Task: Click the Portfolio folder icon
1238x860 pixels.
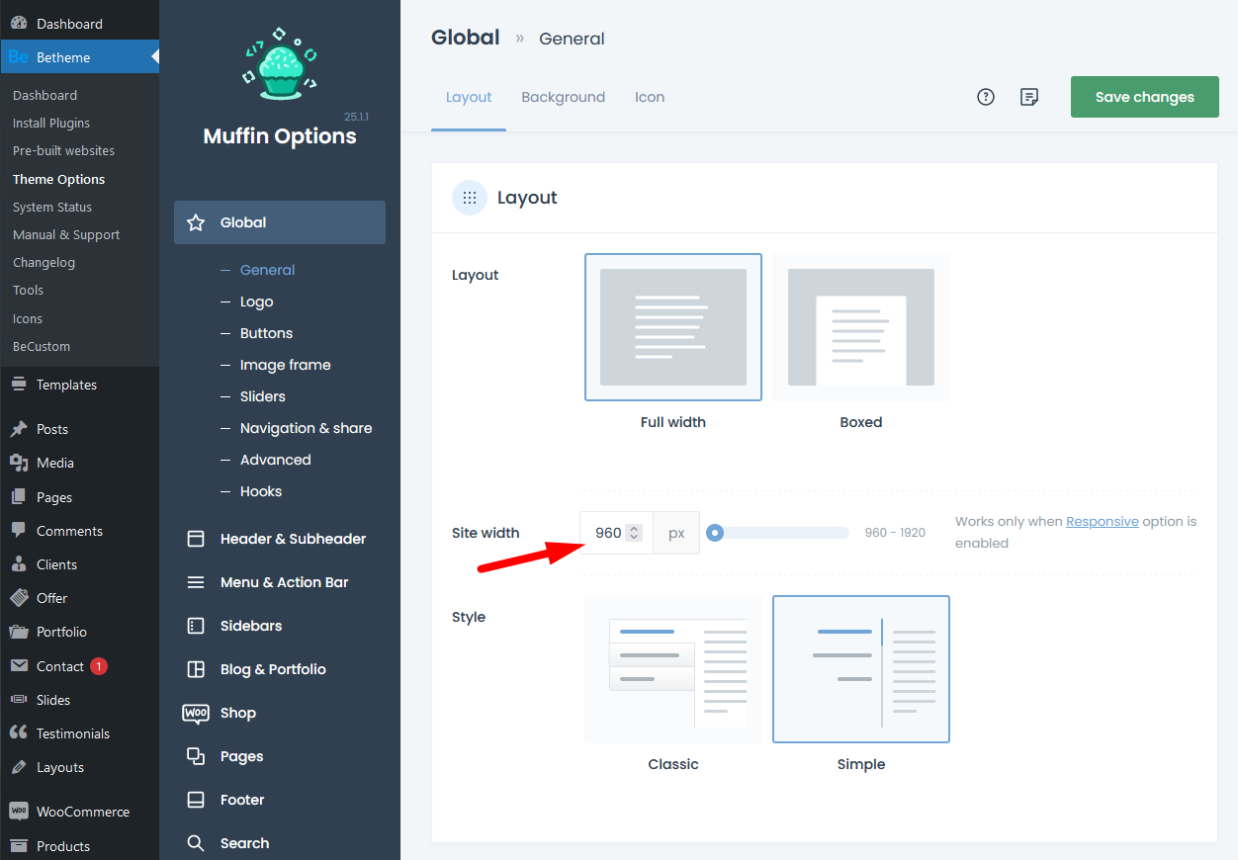Action: click(x=19, y=632)
